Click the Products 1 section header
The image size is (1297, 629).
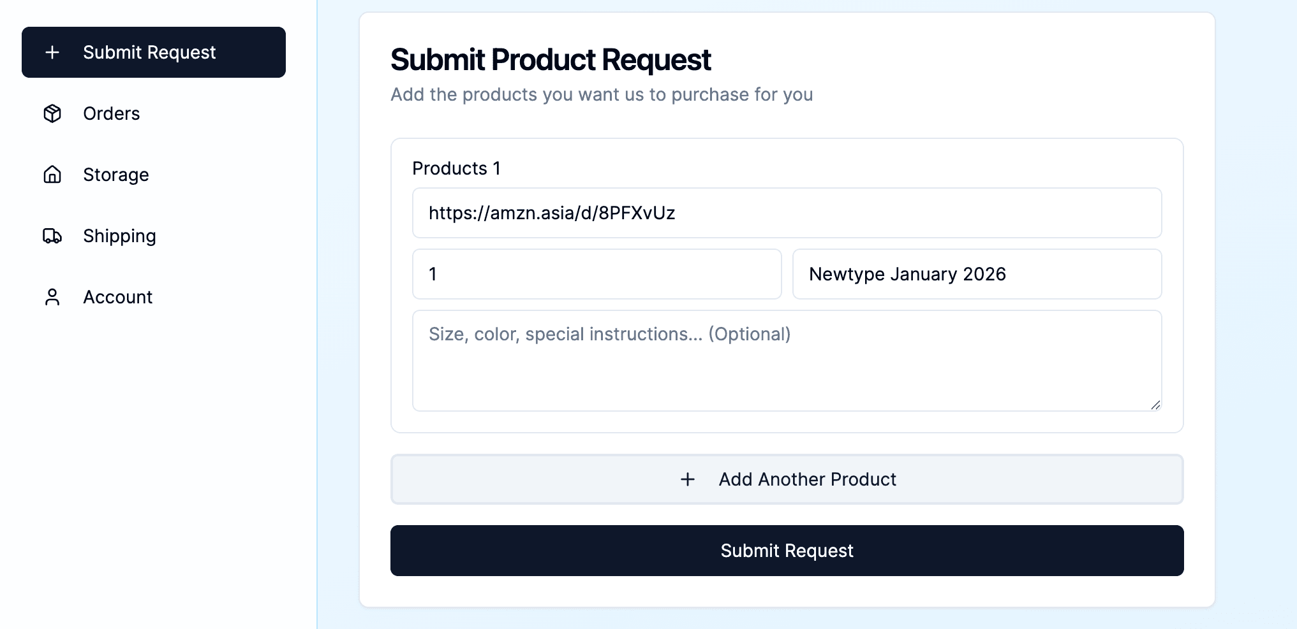click(457, 168)
